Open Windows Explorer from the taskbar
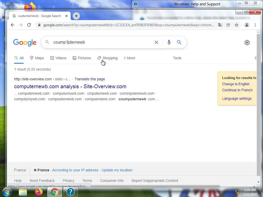 23,192
